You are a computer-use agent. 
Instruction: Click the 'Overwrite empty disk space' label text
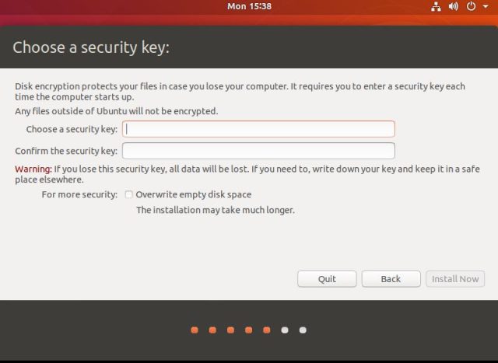coord(193,194)
